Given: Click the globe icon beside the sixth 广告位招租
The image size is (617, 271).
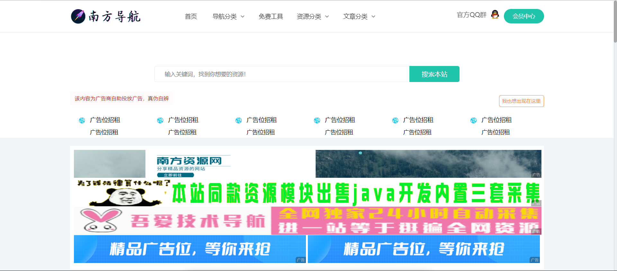Looking at the screenshot, I should tap(473, 120).
